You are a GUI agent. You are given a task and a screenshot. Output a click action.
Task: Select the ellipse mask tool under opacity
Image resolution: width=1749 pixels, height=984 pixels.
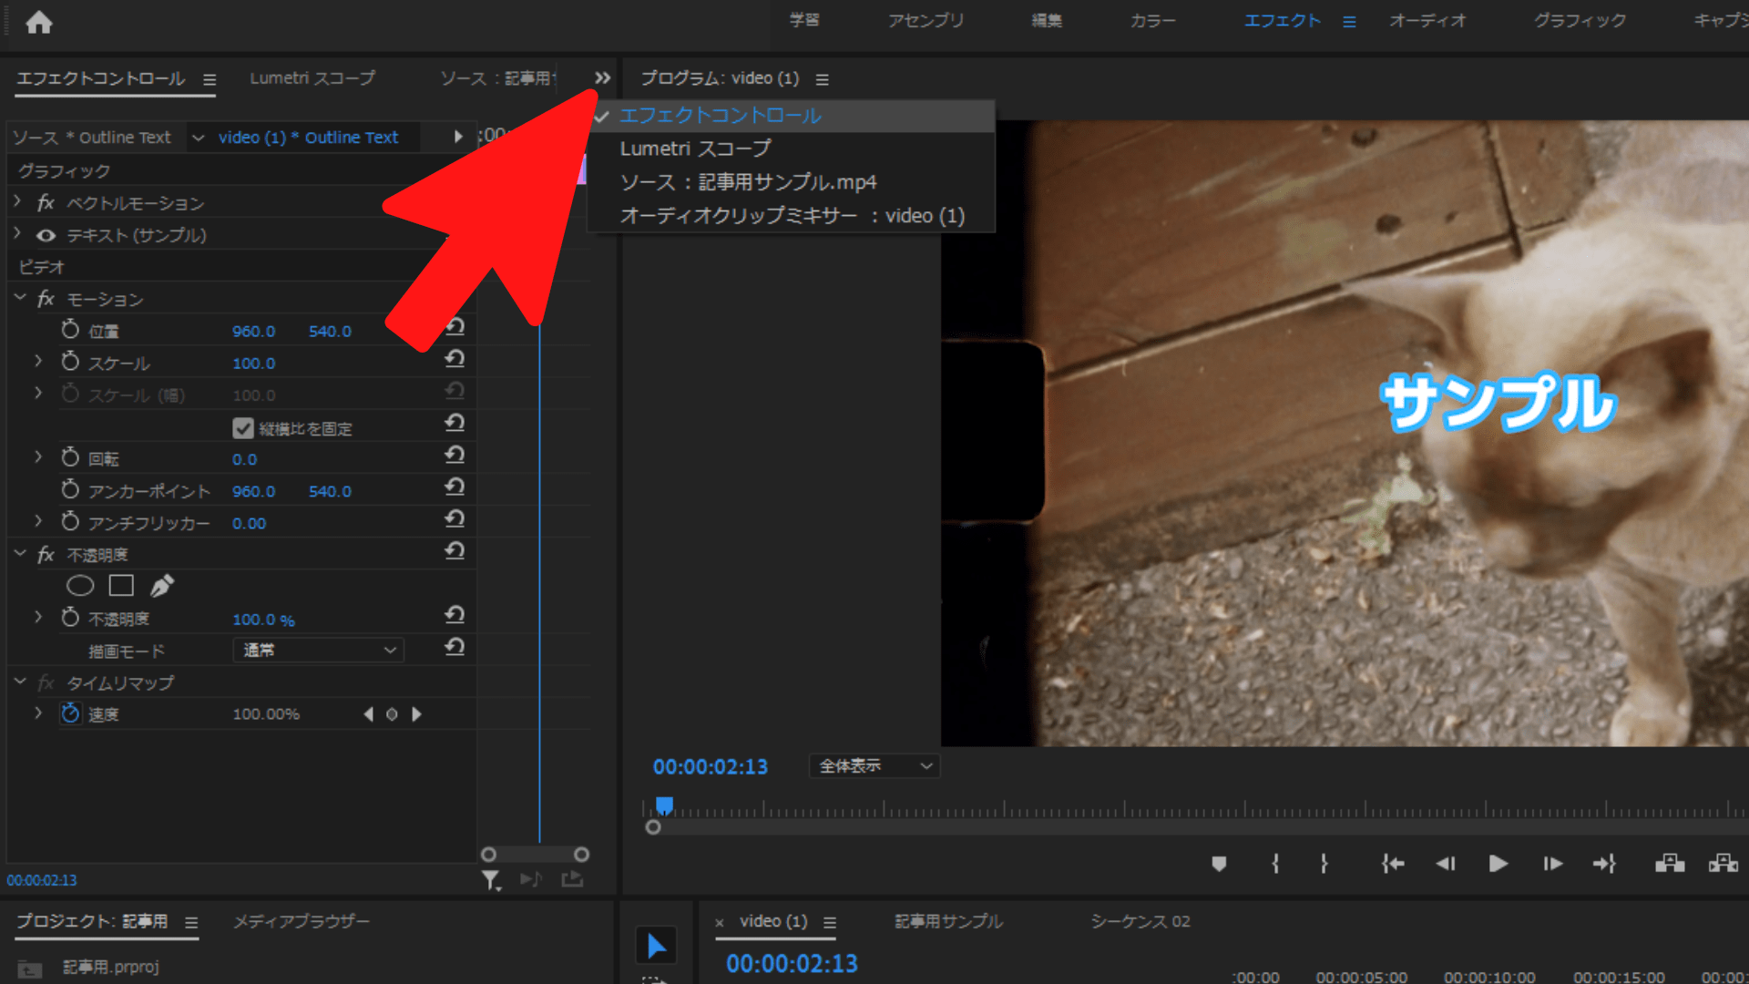(80, 586)
